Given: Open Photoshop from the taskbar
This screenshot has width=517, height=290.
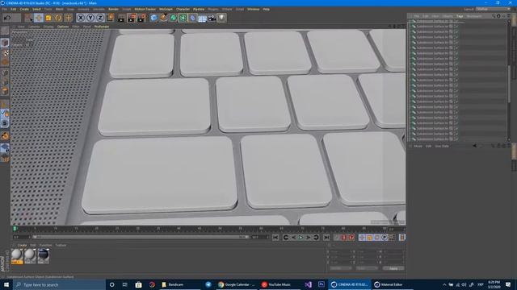Looking at the screenshot, I should [322, 284].
